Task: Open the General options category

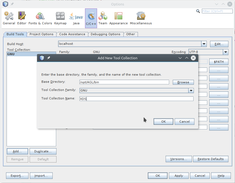Action: click(x=9, y=18)
